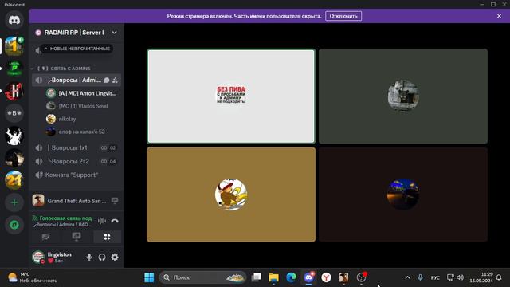Focus the gray participant tile with cat avatar
Viewport: 510px width, 287px height.
(403, 96)
